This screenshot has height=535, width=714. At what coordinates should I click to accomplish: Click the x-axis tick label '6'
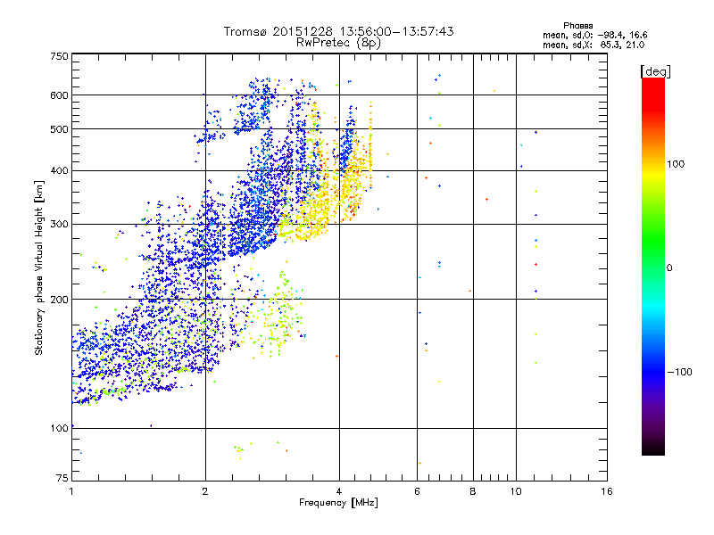(417, 491)
